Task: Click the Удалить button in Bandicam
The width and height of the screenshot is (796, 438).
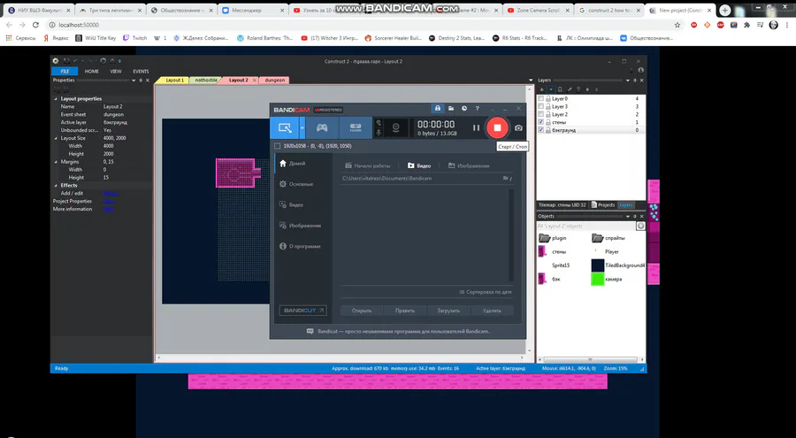Action: coord(492,311)
